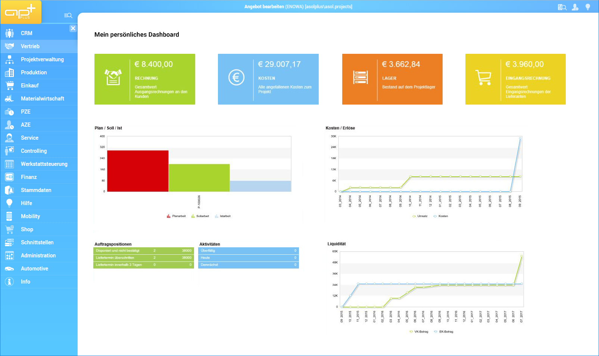Open the search icon in top header
The image size is (599, 356).
pyautogui.click(x=562, y=7)
